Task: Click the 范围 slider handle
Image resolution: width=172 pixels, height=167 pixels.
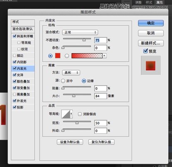Action: pos(77,123)
